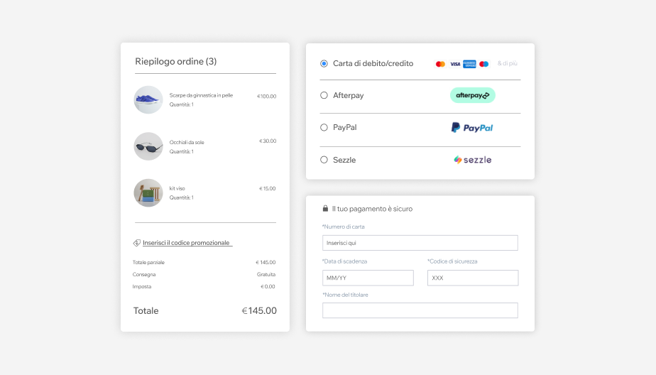Screen dimensions: 656x375
Task: Click the Maestro card logo
Action: 484,64
